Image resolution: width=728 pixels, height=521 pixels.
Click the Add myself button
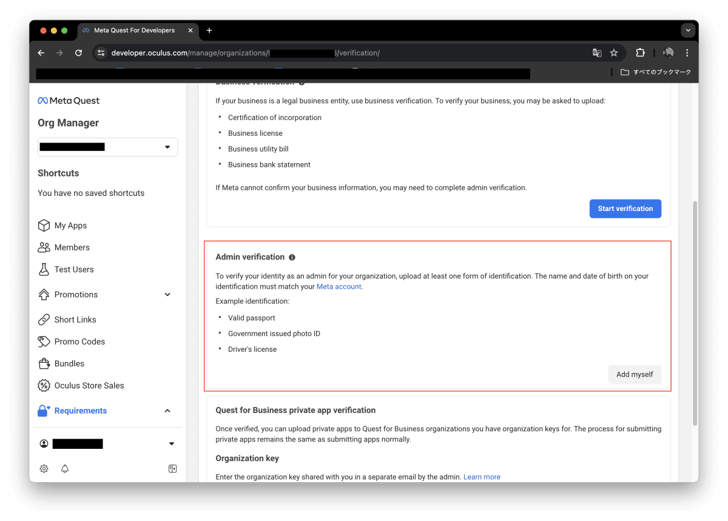[635, 374]
